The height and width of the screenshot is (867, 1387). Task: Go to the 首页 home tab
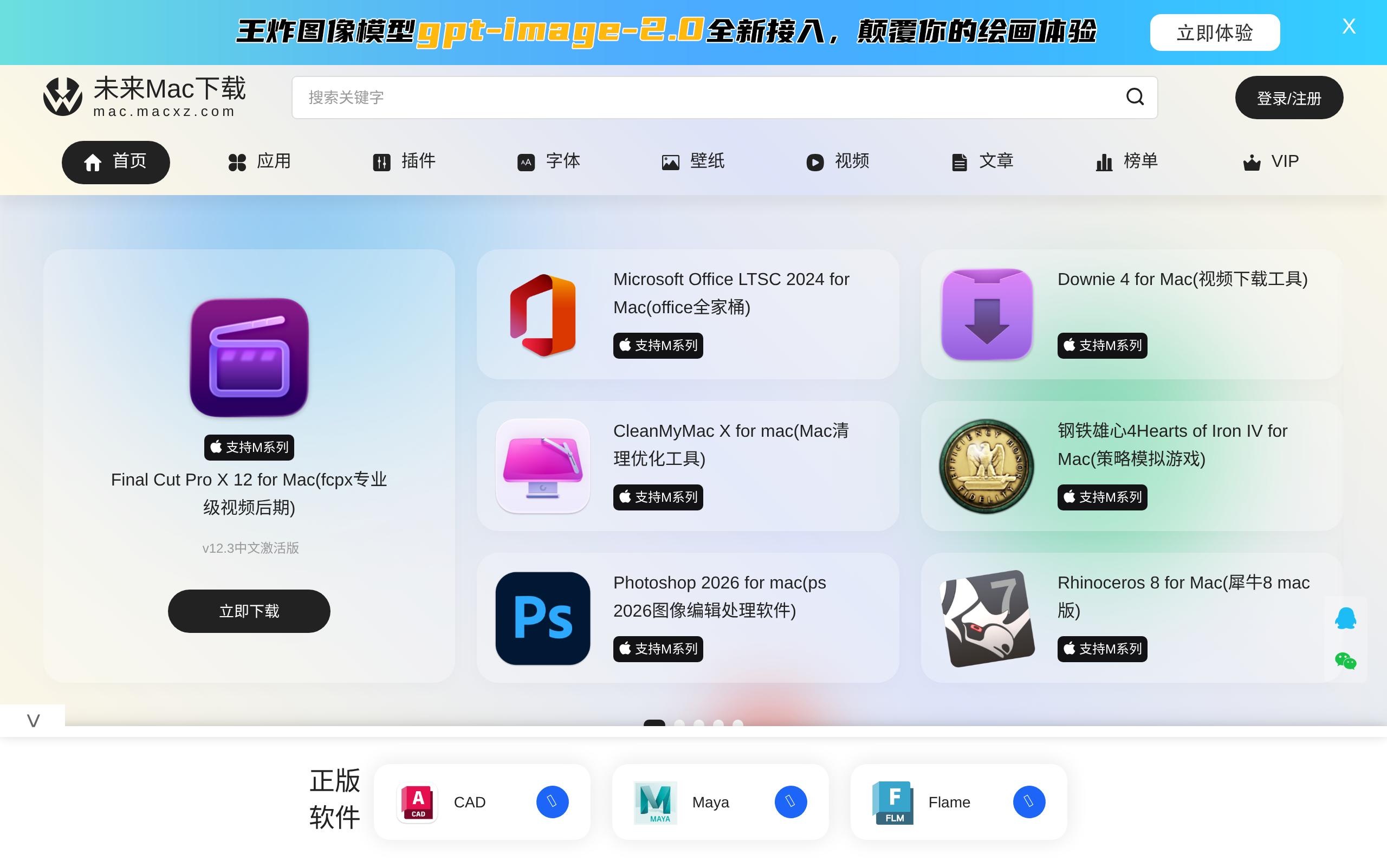[115, 162]
